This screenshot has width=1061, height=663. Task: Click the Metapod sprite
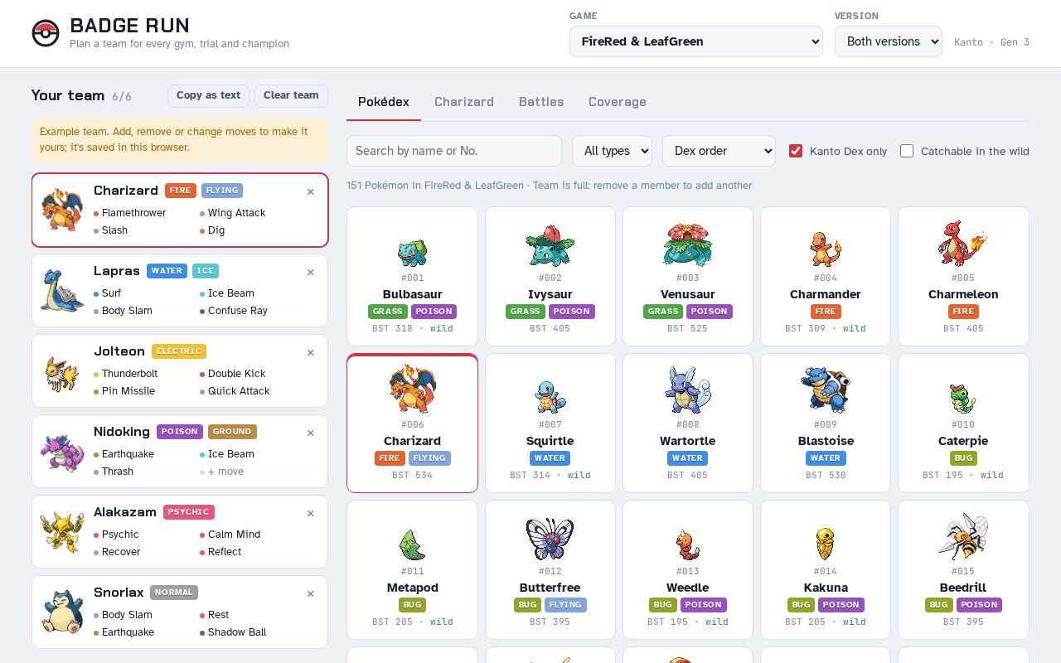coord(412,544)
